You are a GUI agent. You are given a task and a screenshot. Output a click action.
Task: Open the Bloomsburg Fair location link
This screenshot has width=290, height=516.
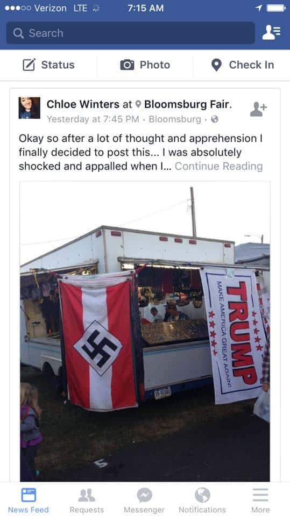188,104
